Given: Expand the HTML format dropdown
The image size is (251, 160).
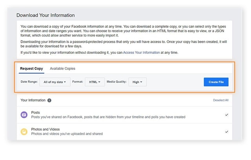Looking at the screenshot, I should (x=95, y=82).
